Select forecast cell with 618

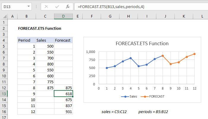63,94
